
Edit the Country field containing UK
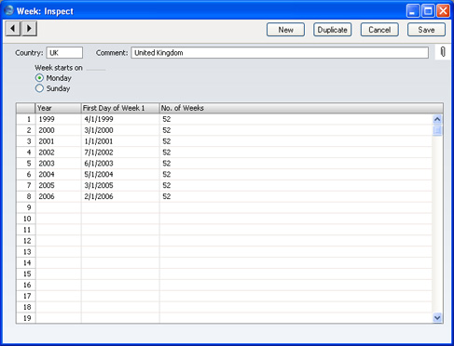pos(64,53)
